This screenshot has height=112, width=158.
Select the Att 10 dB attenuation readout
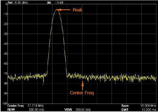[55, 2]
